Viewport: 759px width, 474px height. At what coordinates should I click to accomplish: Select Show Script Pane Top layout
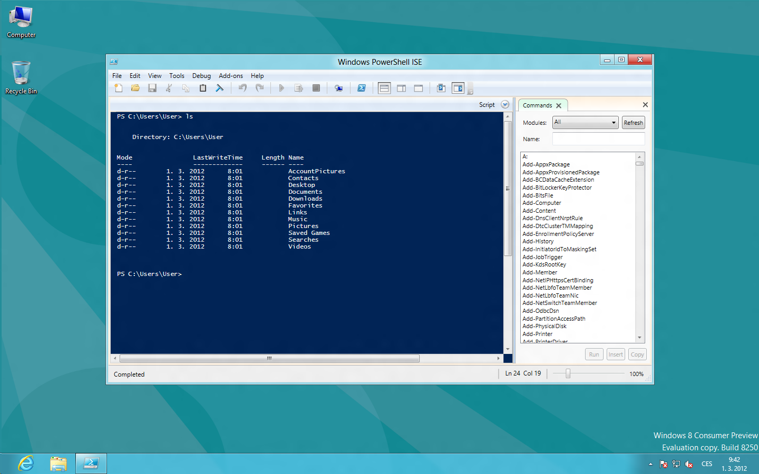[x=384, y=88]
